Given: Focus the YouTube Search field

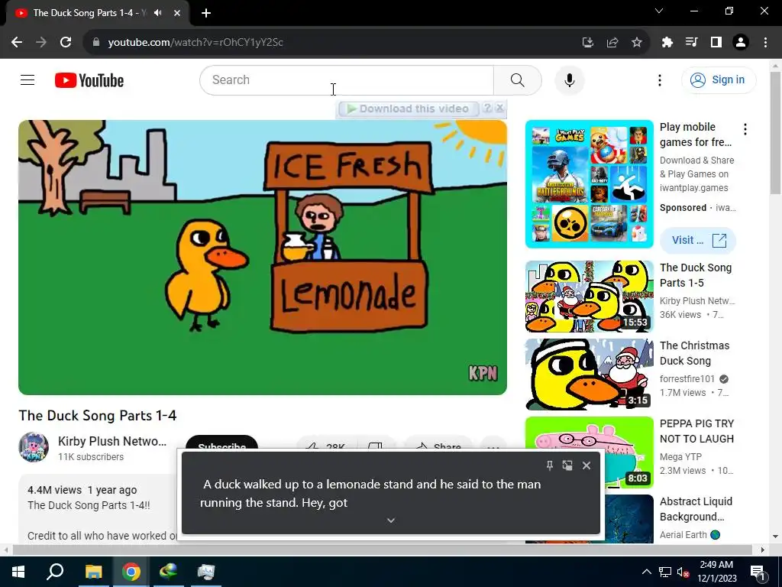Looking at the screenshot, I should pyautogui.click(x=347, y=79).
